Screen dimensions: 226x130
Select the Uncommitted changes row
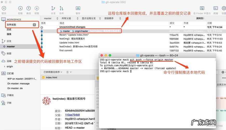tap(133, 27)
